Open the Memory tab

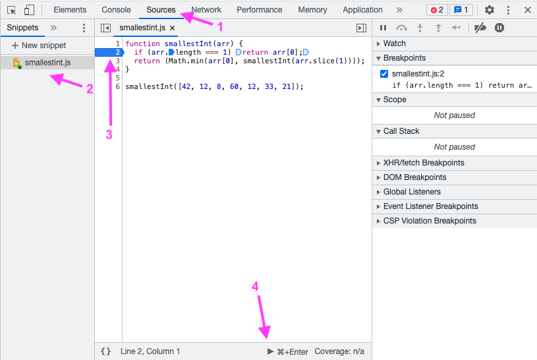click(312, 10)
